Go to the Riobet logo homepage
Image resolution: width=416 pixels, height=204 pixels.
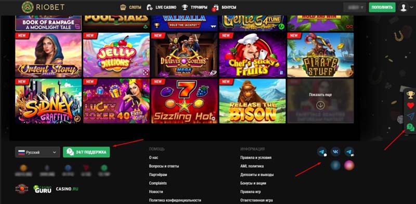point(43,7)
